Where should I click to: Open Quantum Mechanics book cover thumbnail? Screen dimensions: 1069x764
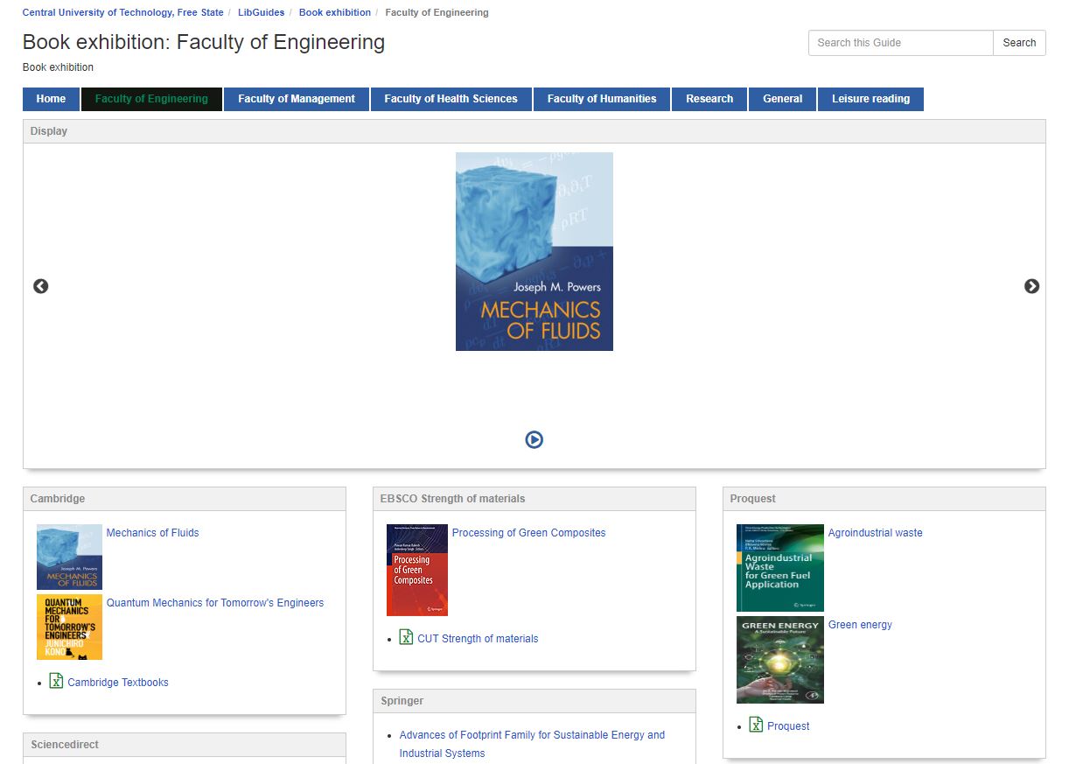69,627
